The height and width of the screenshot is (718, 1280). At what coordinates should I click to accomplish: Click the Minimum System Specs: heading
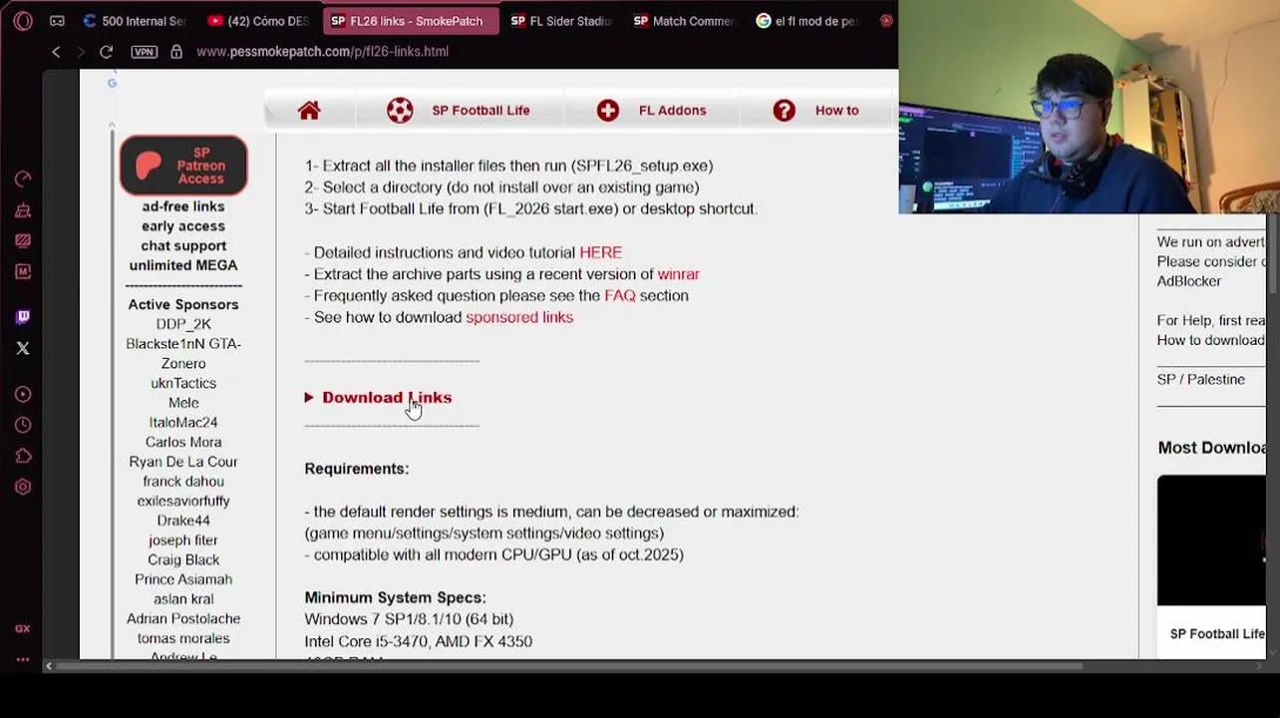(x=395, y=598)
